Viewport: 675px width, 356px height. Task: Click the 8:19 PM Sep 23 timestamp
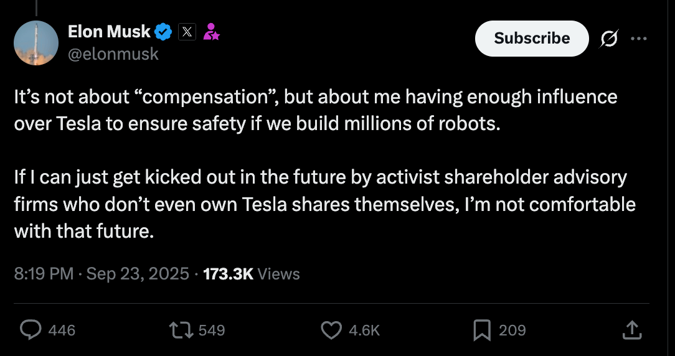point(101,274)
